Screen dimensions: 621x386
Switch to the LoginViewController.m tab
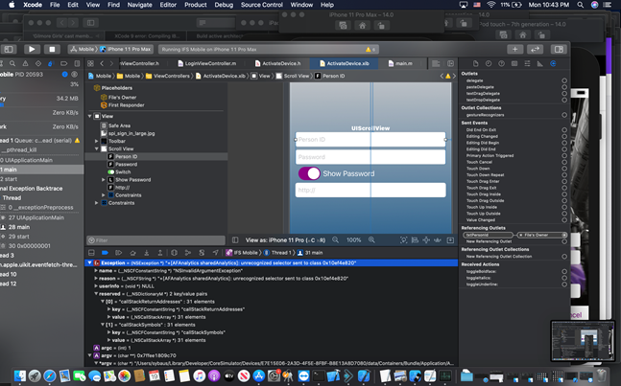(x=206, y=63)
